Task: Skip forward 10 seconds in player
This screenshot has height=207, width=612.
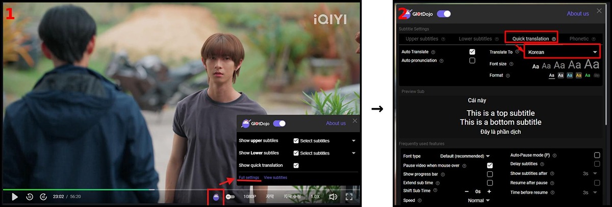Action: click(x=43, y=196)
